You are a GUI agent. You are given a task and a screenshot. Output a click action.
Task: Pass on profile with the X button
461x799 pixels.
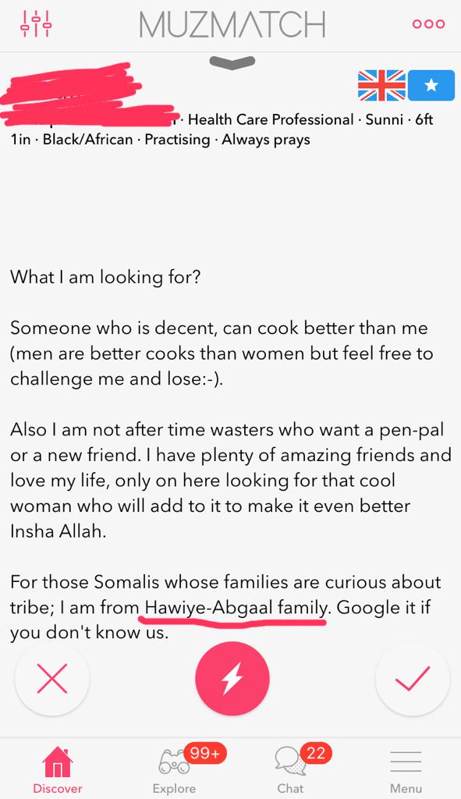[x=52, y=679]
